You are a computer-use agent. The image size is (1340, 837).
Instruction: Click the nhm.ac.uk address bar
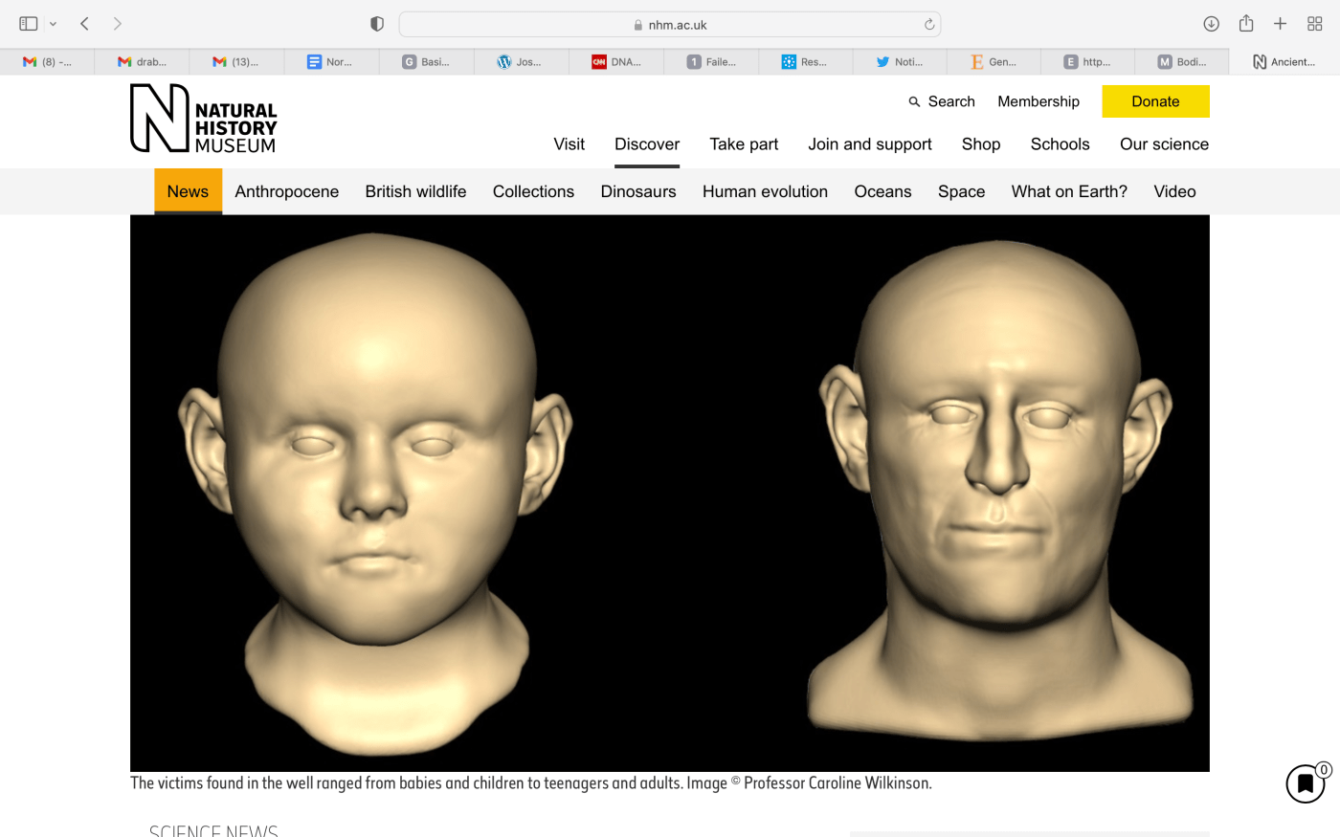coord(670,25)
